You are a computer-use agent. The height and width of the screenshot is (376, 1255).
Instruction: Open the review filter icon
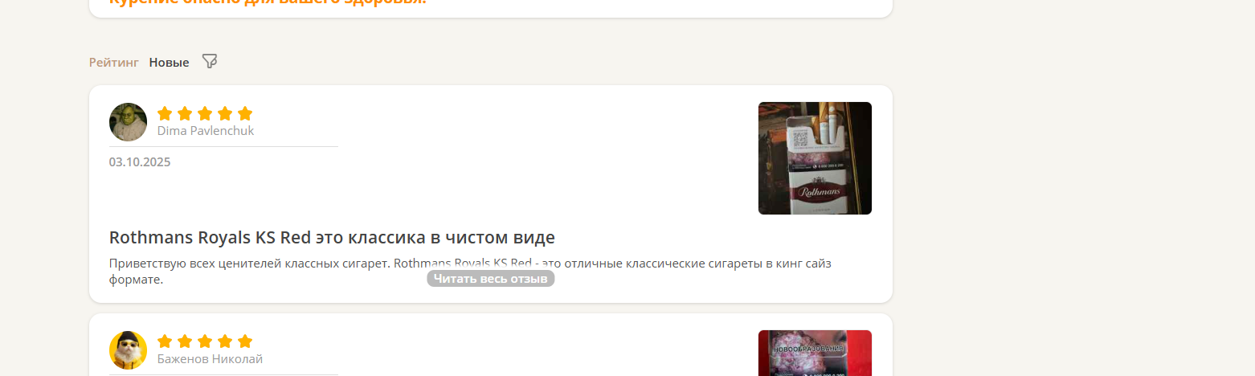210,61
